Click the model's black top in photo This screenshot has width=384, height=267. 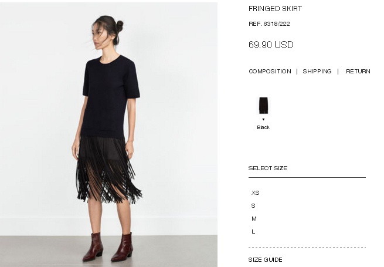pos(110,96)
